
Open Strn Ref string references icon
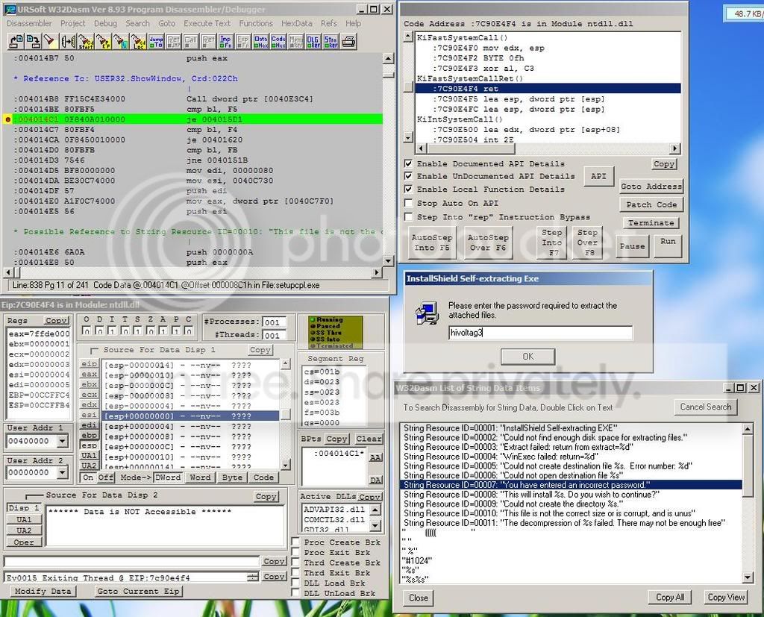click(x=331, y=42)
